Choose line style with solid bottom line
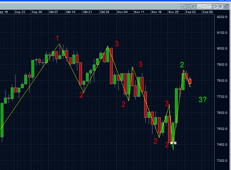Screen dimensions: 231x170 click(x=199, y=6)
